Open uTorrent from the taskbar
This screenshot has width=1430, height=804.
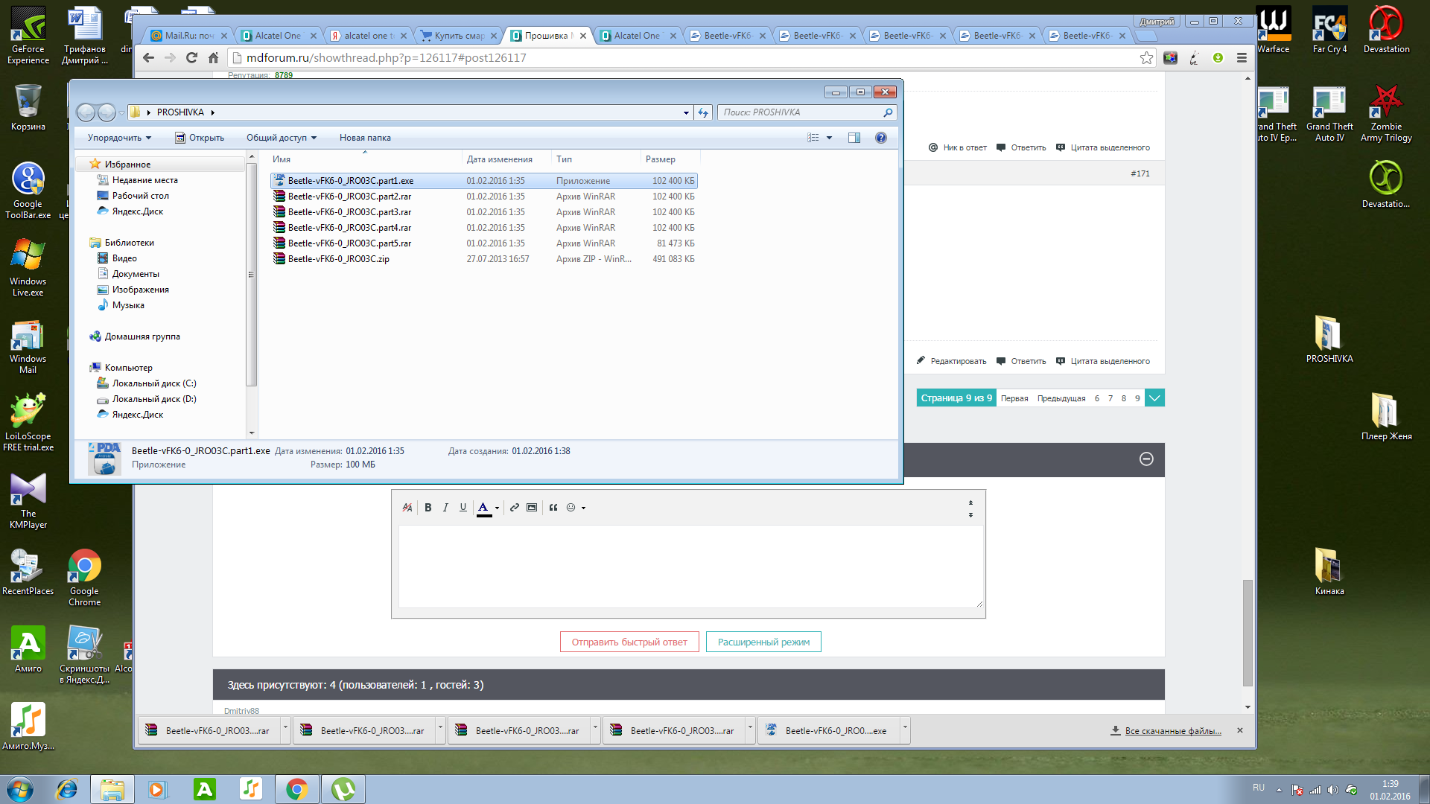pos(343,789)
